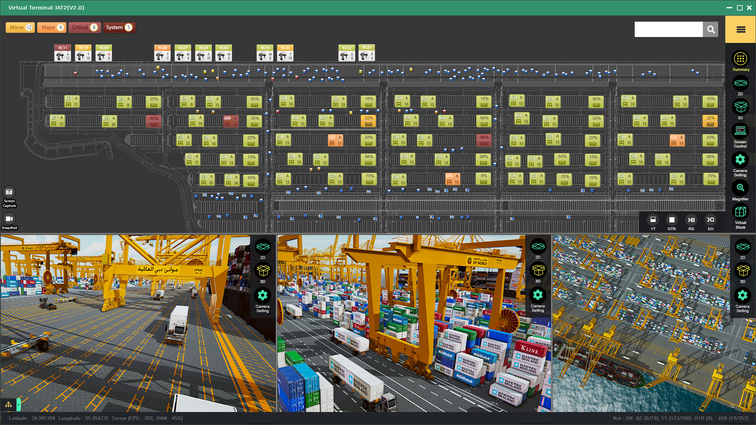
Task: Open the Summary view icon
Action: coord(740,59)
